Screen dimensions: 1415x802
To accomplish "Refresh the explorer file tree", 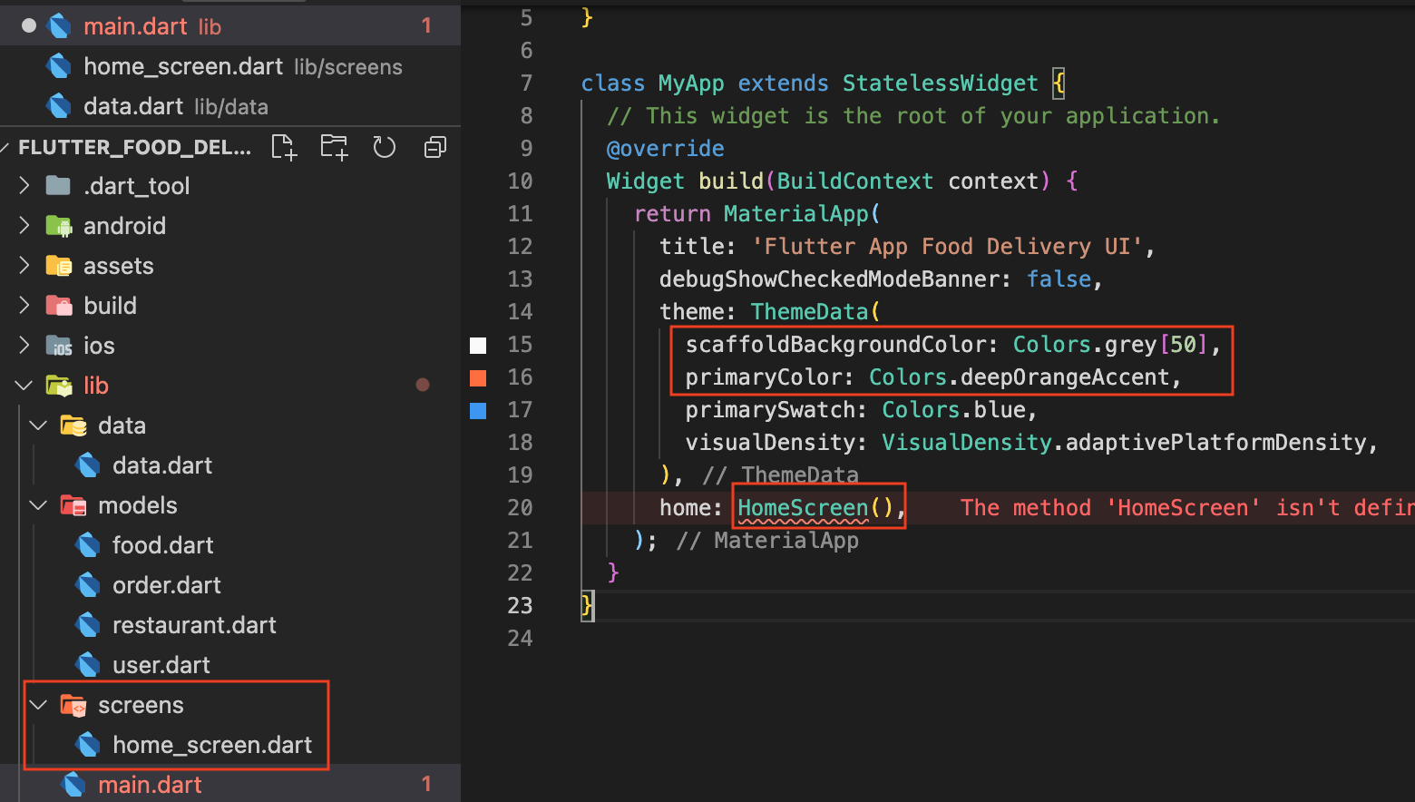I will point(385,147).
